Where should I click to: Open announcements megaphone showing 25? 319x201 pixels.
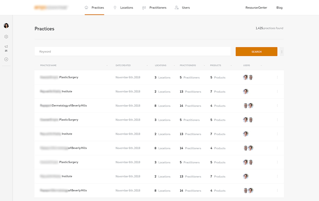(x=6, y=48)
